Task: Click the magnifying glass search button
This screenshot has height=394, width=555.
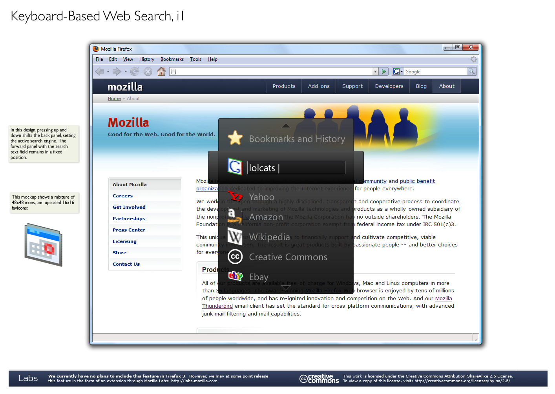Action: [472, 71]
